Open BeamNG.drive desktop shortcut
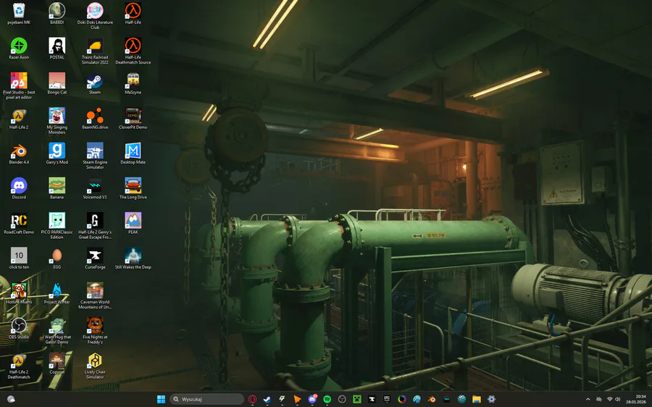Screen dimensions: 652x407 point(95,119)
